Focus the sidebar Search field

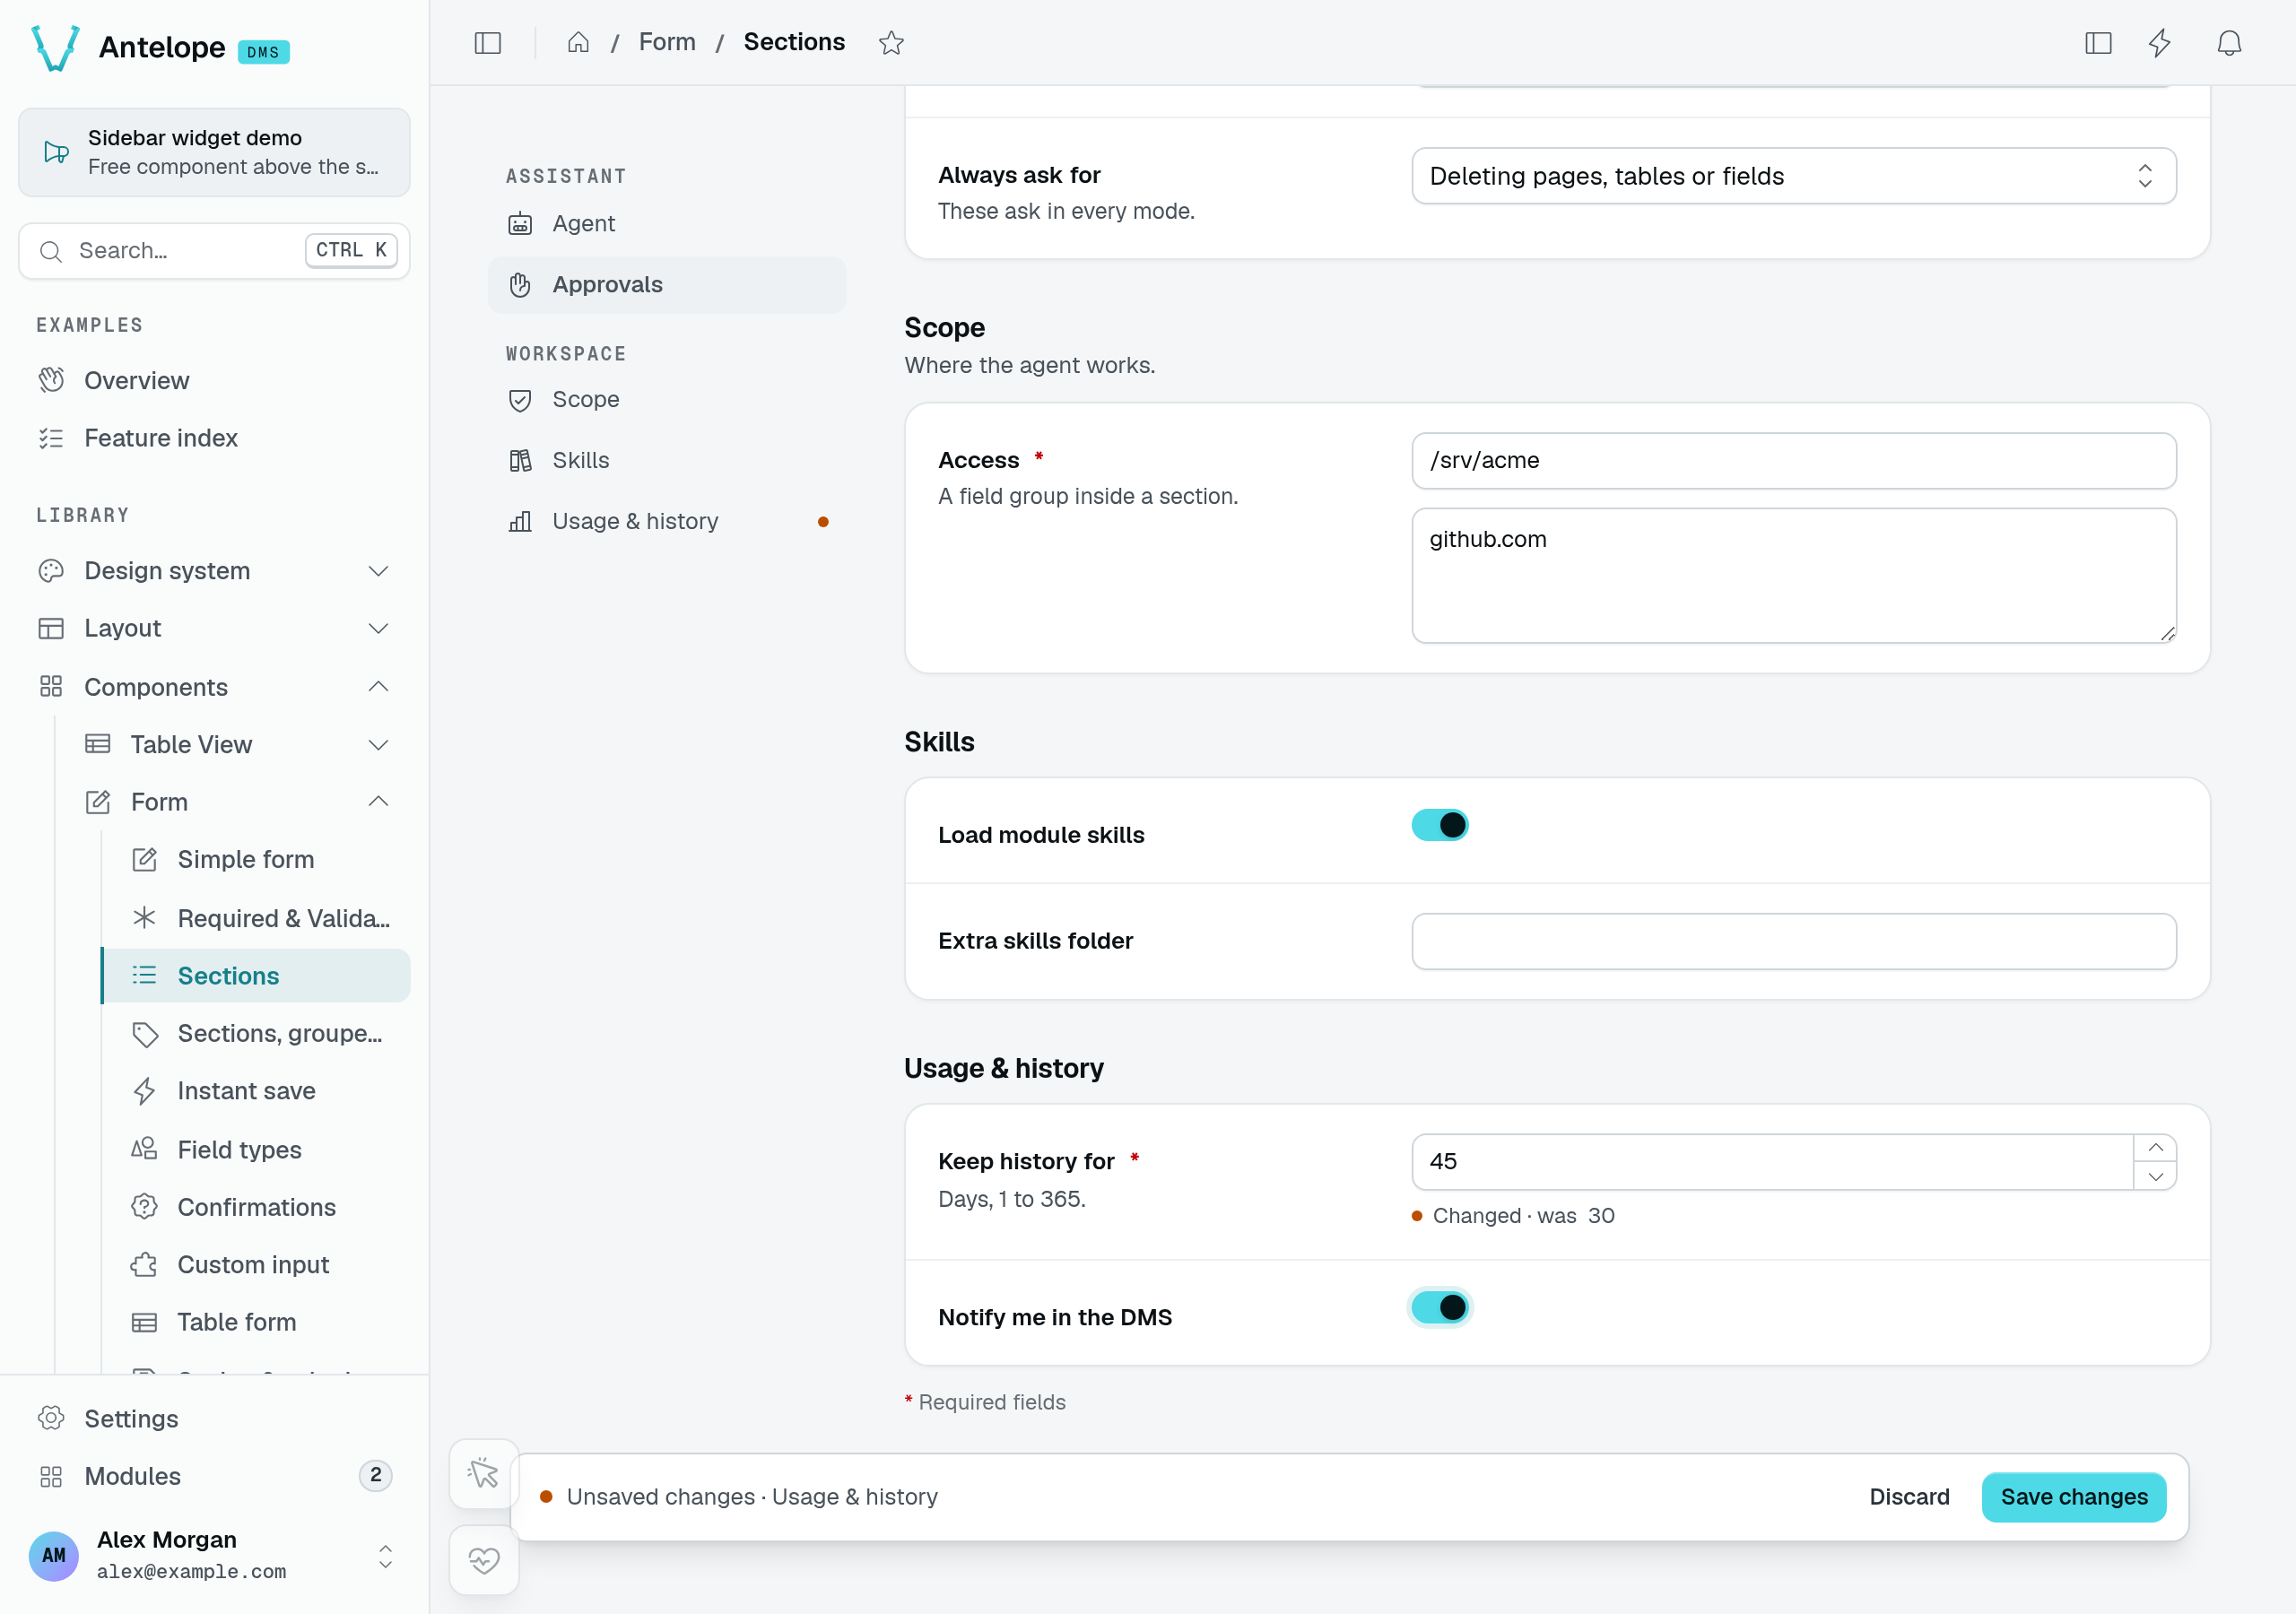pyautogui.click(x=214, y=251)
